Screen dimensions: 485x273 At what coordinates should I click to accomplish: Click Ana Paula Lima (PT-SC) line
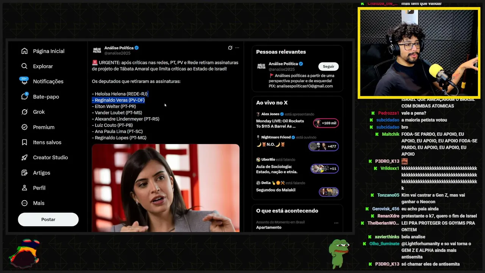point(117,132)
